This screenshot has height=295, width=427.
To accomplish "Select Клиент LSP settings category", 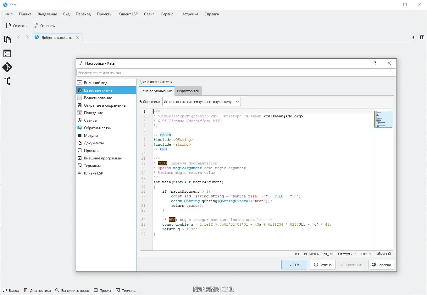I will pos(106,173).
